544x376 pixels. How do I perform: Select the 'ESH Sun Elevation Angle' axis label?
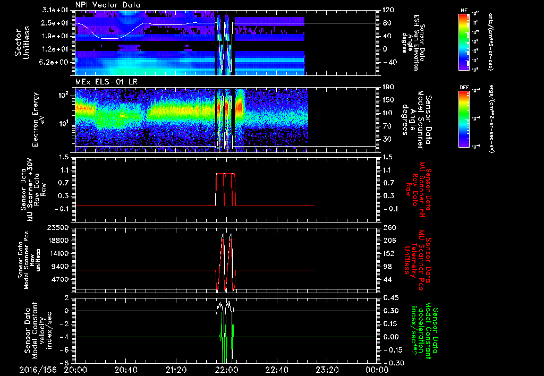tap(413, 42)
